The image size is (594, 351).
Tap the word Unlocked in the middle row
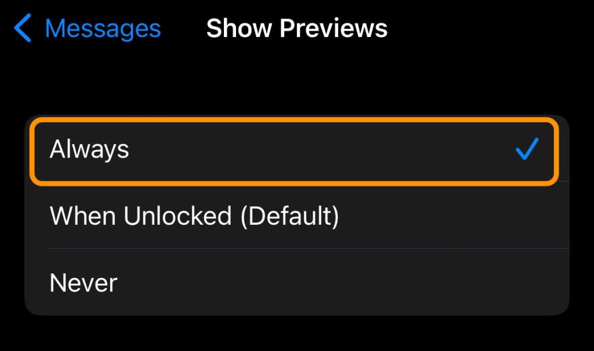pos(177,216)
